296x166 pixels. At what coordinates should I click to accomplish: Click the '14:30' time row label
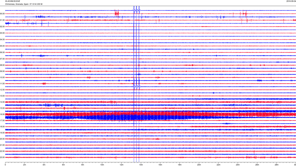pos(2,102)
